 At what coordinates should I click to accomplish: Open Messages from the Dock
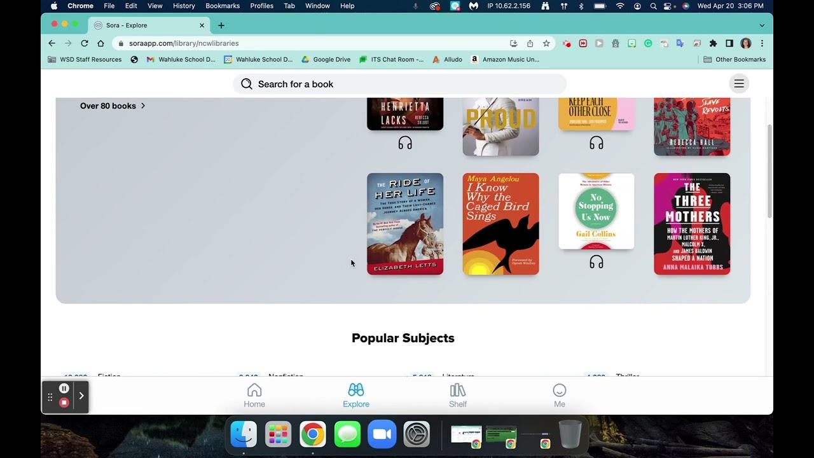[347, 435]
